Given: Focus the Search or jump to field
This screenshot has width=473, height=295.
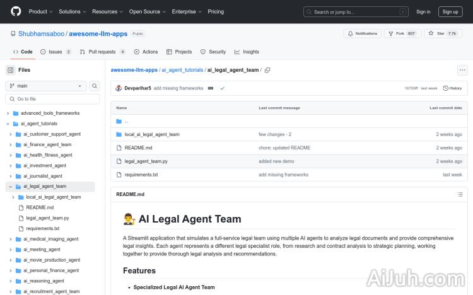Looking at the screenshot, I should pos(356,12).
